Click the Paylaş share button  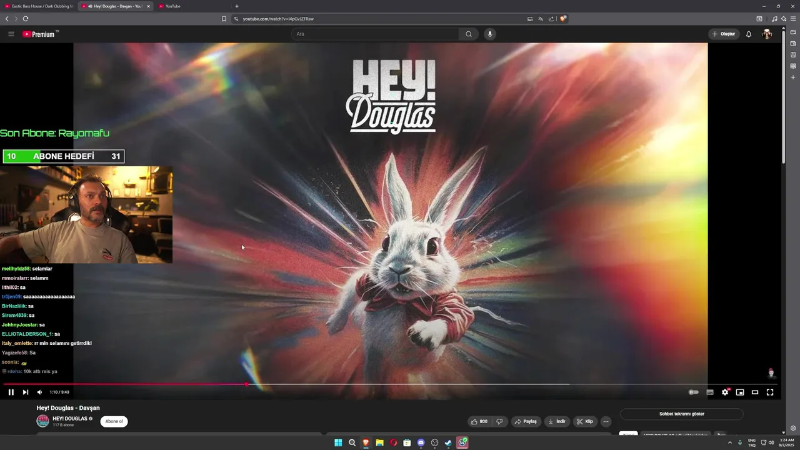(x=526, y=421)
